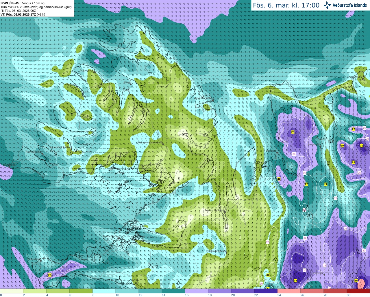Pick the dark red above-30 legend swatch
Viewport: 370px width, 297px height.
pos(358,291)
